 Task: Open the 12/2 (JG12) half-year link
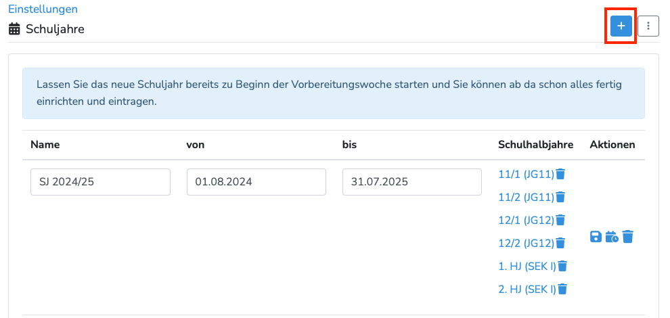526,244
